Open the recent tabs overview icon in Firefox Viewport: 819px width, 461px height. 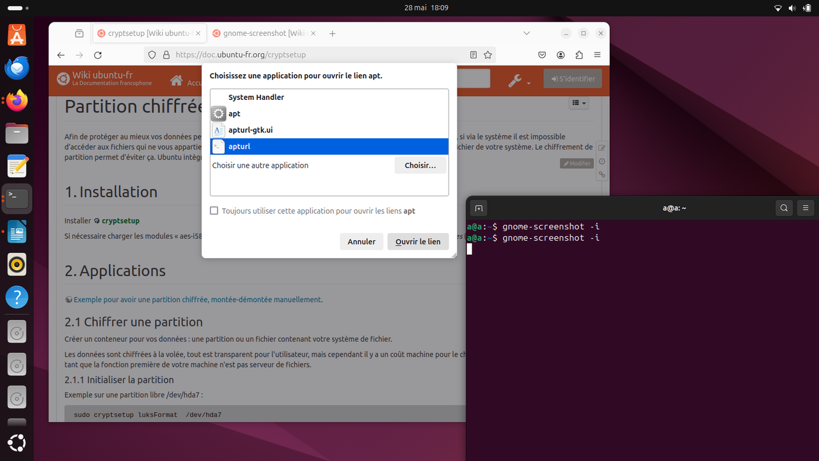click(x=79, y=33)
